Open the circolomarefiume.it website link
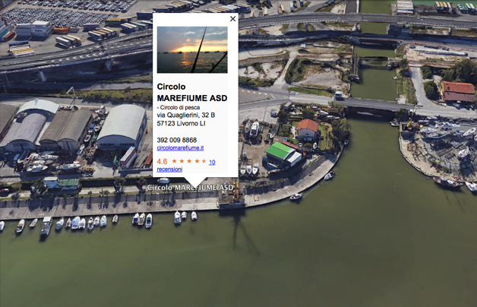This screenshot has height=307, width=477. 180,148
